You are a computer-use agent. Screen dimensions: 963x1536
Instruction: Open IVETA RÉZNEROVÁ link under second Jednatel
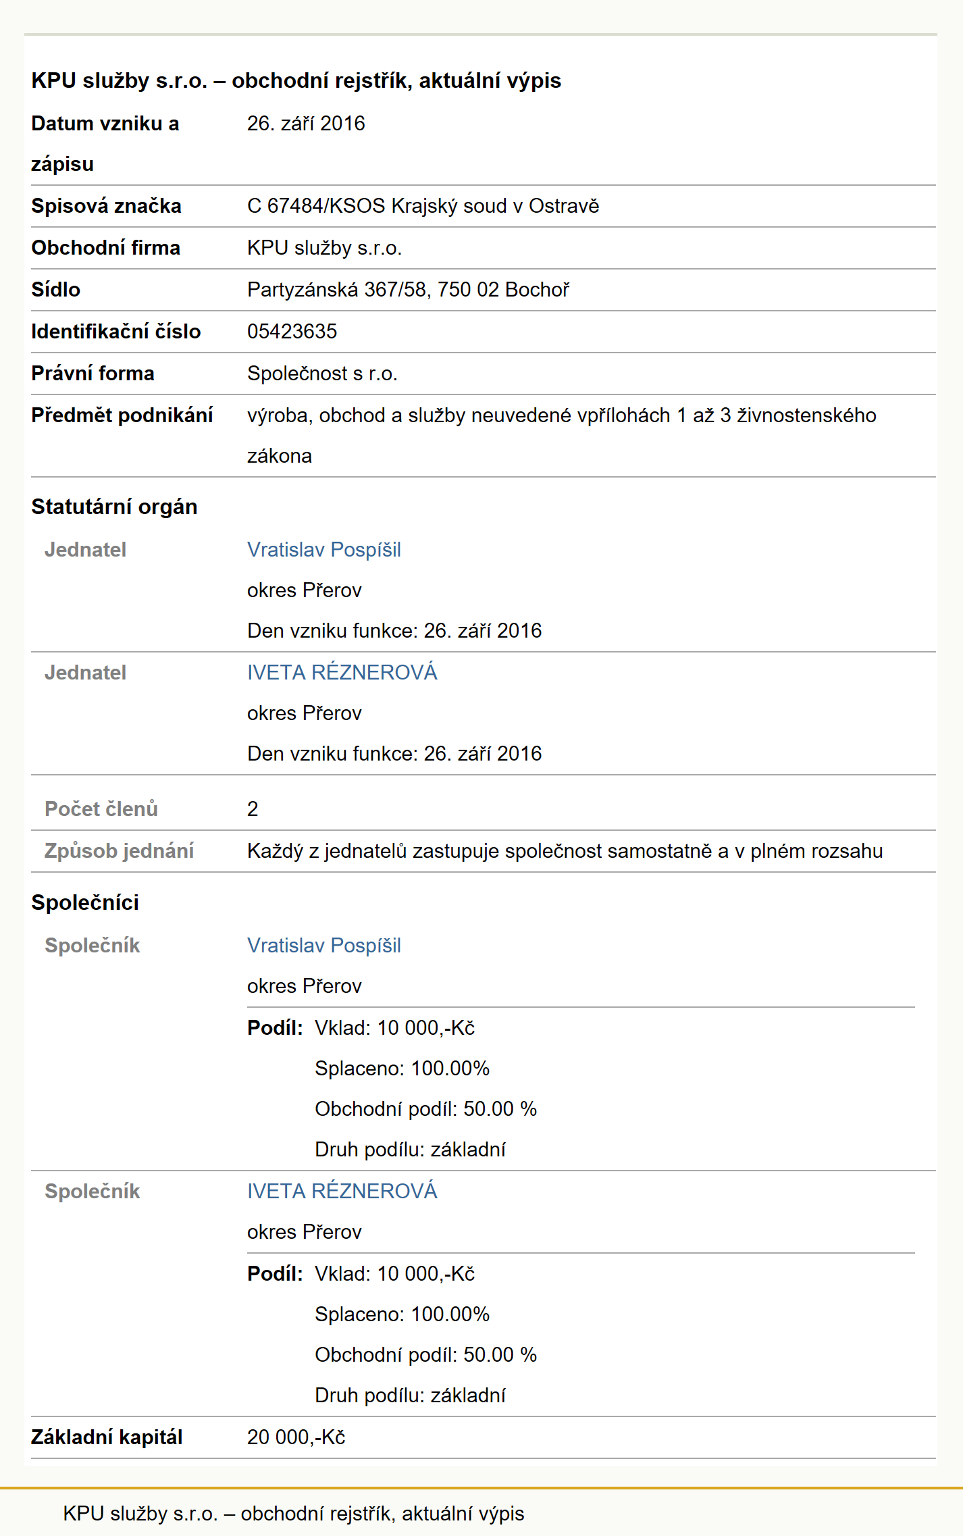pyautogui.click(x=342, y=672)
